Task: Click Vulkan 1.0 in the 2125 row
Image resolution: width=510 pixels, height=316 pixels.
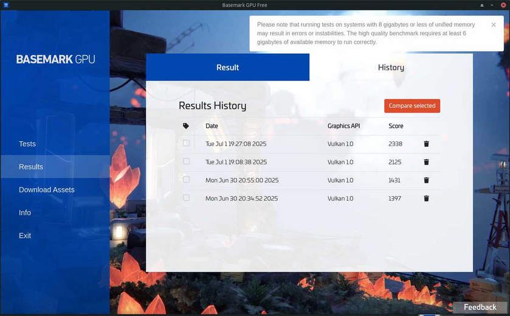Action: (340, 162)
